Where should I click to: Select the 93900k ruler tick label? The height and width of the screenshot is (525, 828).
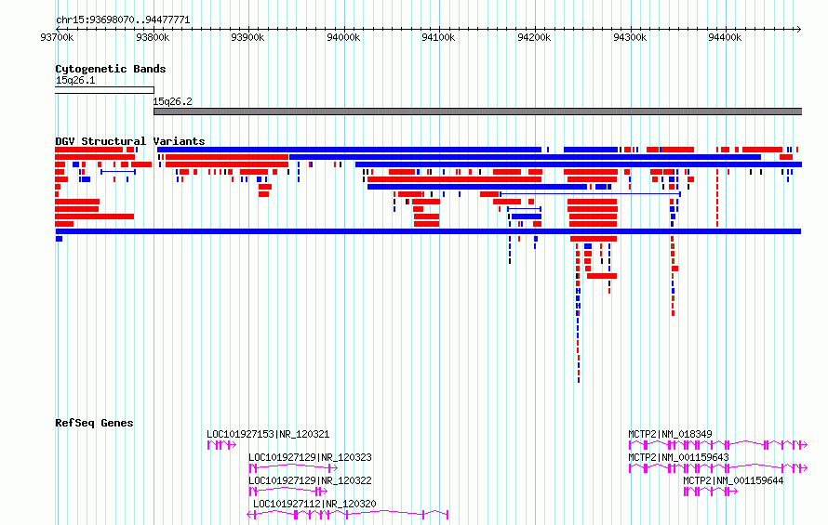pyautogui.click(x=247, y=37)
